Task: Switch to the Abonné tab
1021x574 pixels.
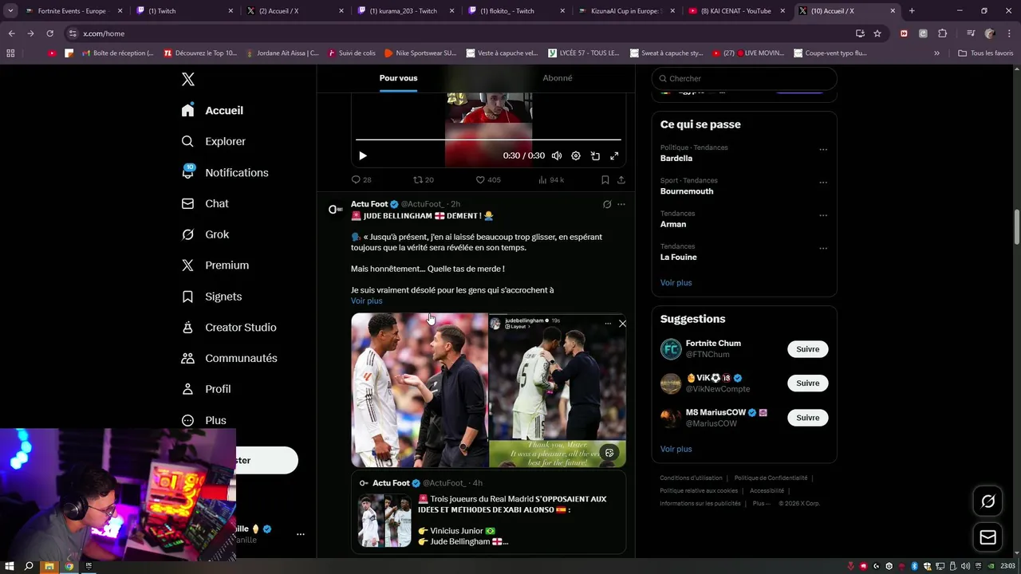Action: point(557,78)
